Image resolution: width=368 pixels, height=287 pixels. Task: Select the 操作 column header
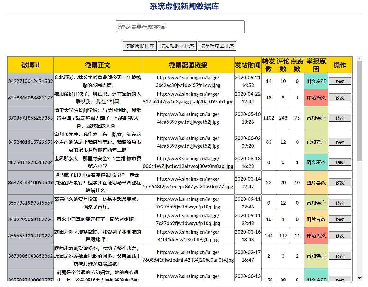pos(340,65)
